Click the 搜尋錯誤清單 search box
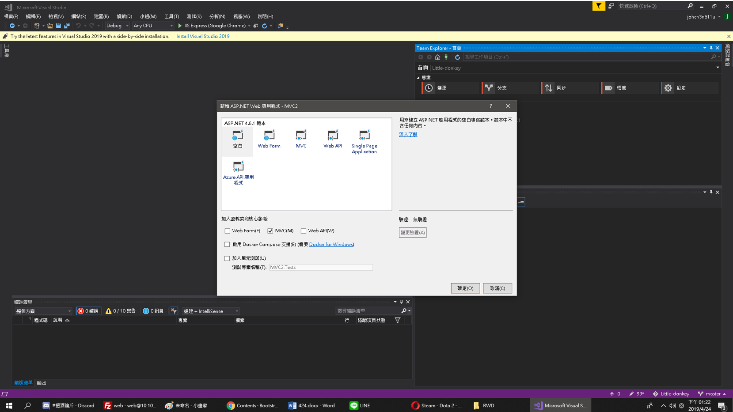733x412 pixels. tap(368, 311)
